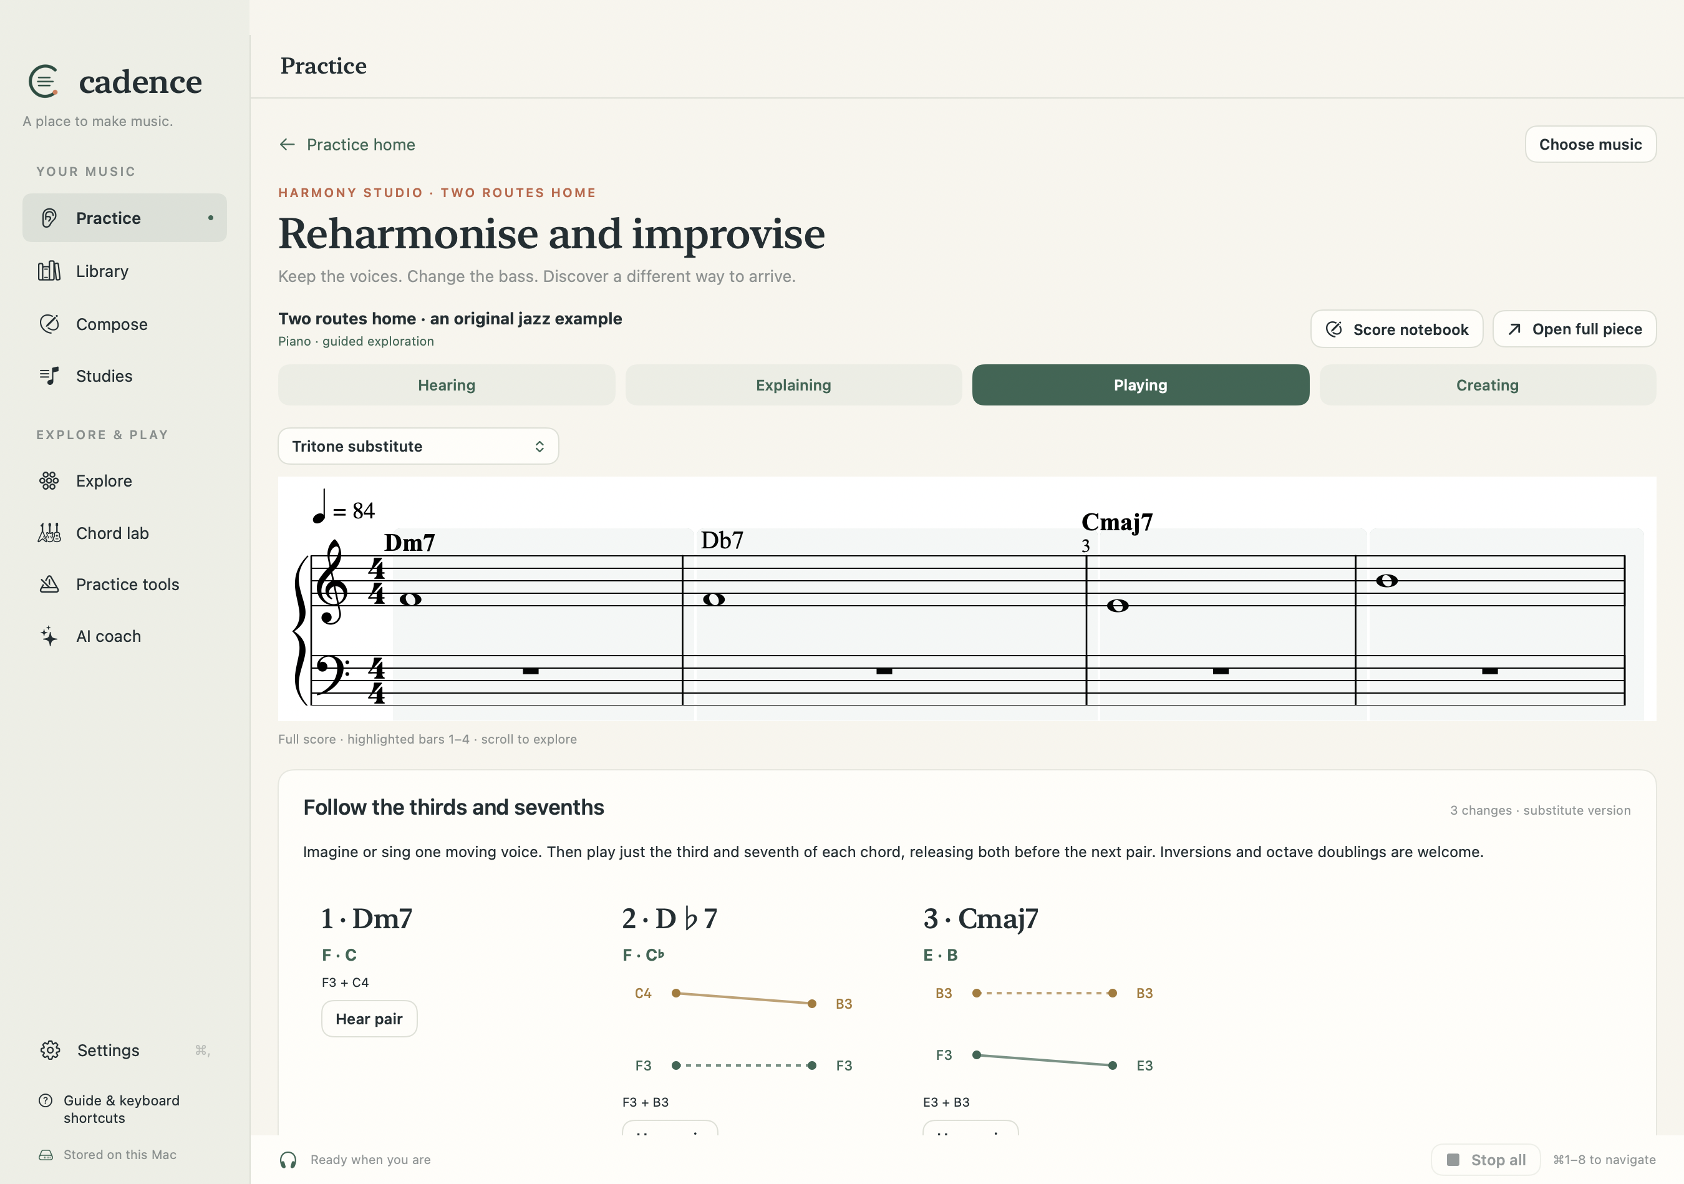This screenshot has height=1184, width=1684.
Task: Click the '2 · D♭7' chord heading
Action: click(669, 918)
